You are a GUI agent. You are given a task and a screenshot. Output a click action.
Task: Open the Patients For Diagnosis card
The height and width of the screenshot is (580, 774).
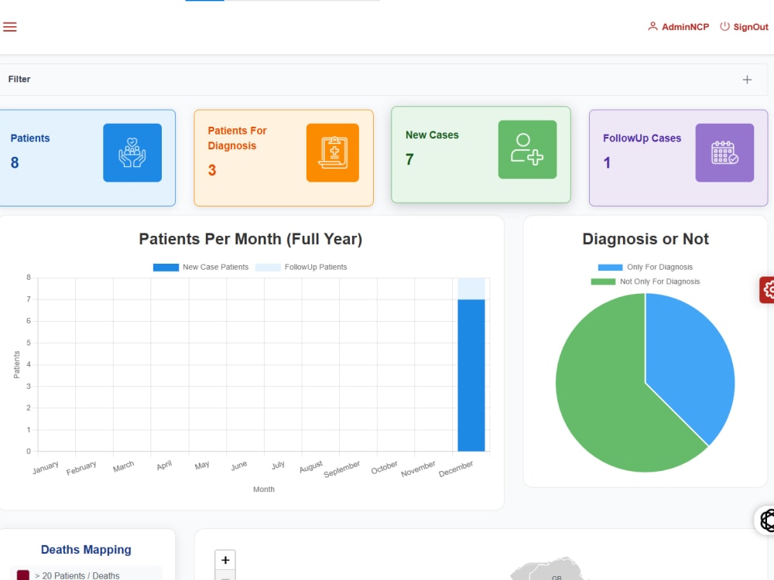[x=284, y=158]
